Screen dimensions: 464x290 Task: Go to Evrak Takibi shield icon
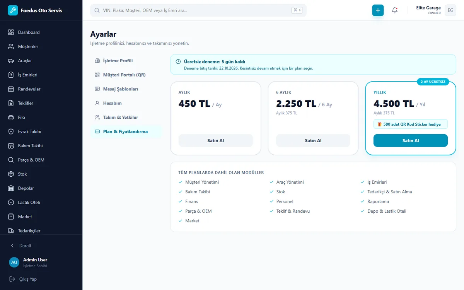(x=11, y=131)
